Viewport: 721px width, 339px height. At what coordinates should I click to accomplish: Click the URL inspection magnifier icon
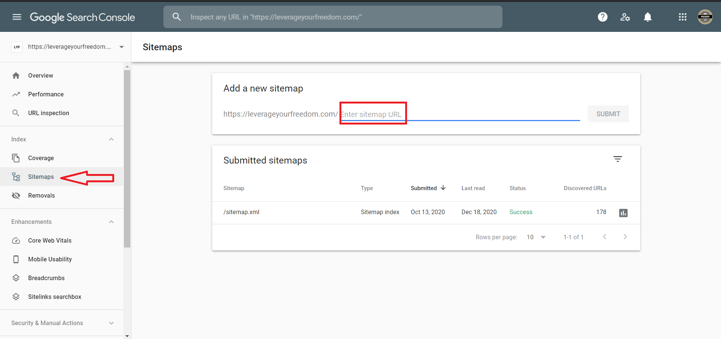pyautogui.click(x=16, y=113)
